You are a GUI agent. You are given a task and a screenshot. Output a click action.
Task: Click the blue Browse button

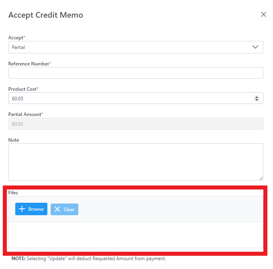[x=31, y=209]
